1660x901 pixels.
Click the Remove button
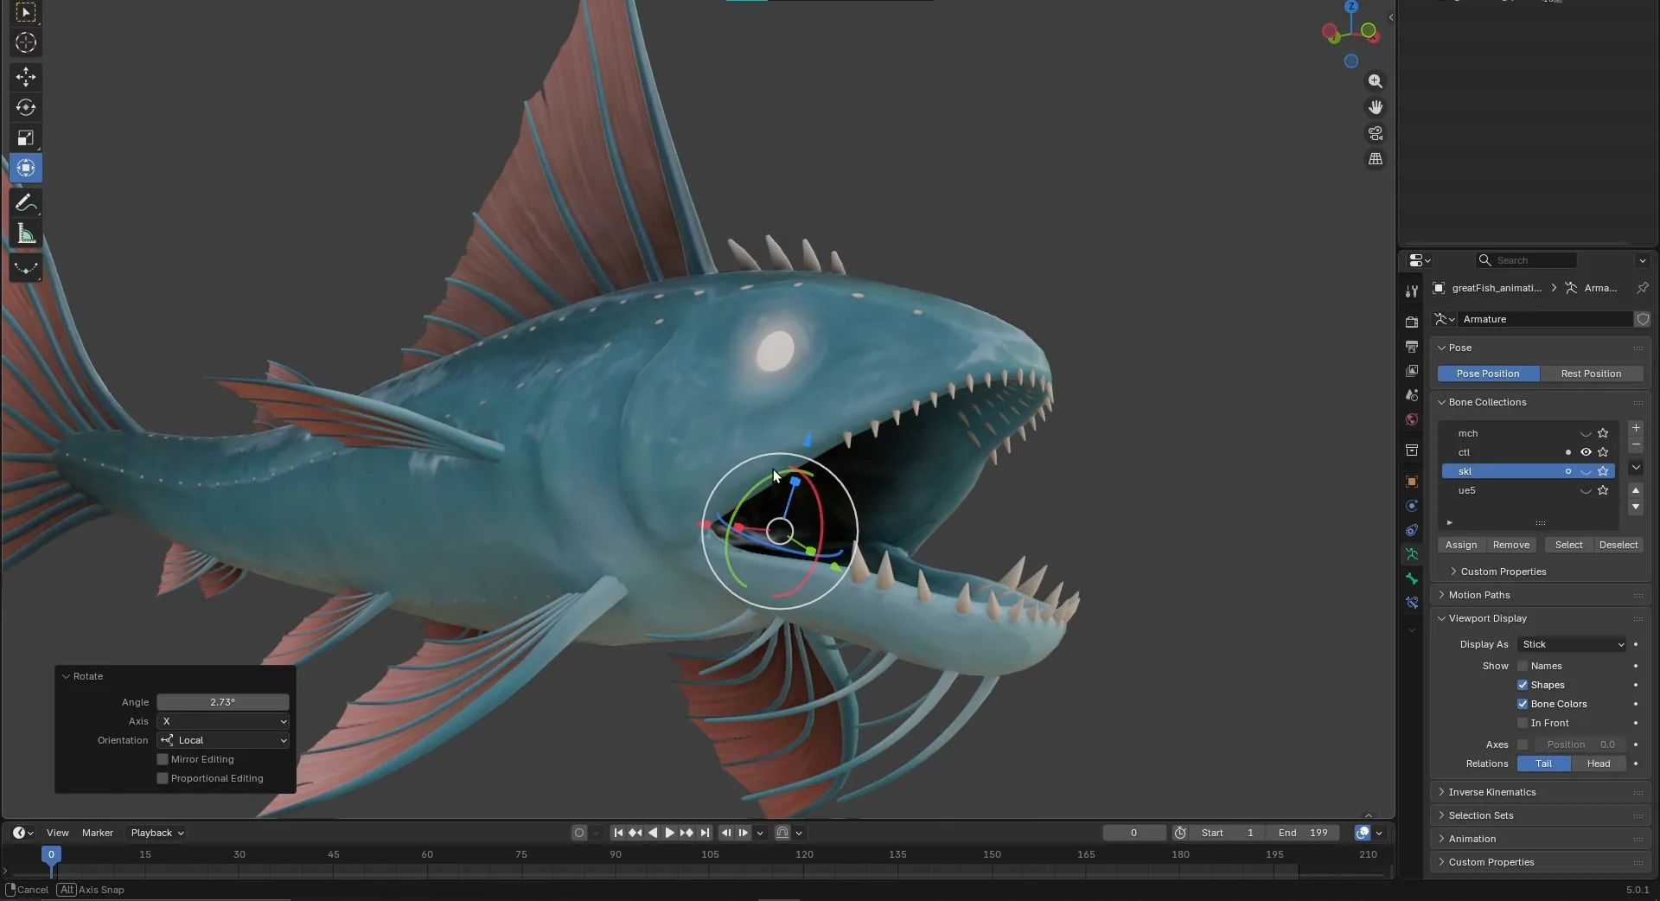click(1511, 545)
